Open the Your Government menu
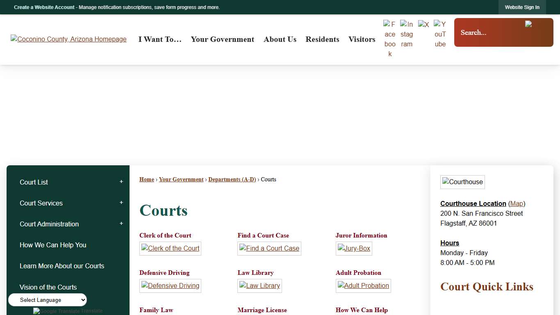Viewport: 560px width, 315px height. 222,39
